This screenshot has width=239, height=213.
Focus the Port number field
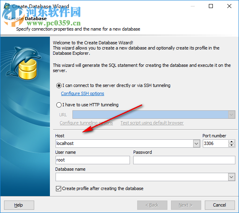tap(216, 144)
